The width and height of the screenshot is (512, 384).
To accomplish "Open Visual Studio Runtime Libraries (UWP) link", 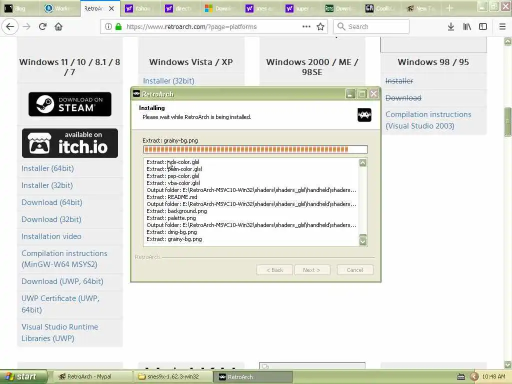I will click(x=60, y=332).
